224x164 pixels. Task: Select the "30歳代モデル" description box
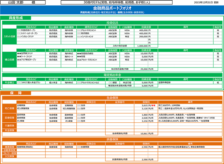[117, 2]
